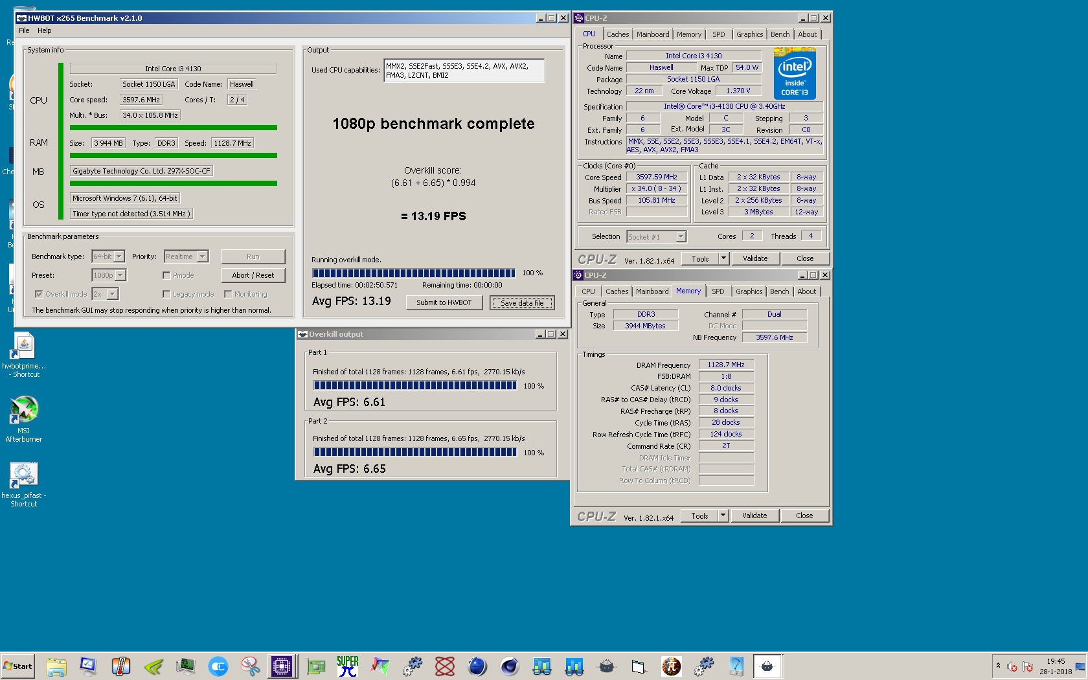Click the Part 1 progress bar
The image size is (1088, 680).
coord(415,385)
